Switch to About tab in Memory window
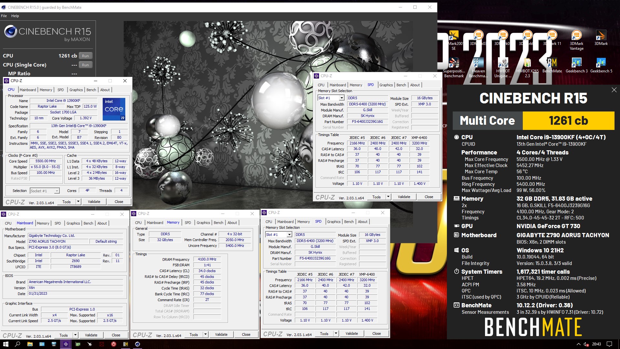Image resolution: width=620 pixels, height=349 pixels. click(232, 223)
